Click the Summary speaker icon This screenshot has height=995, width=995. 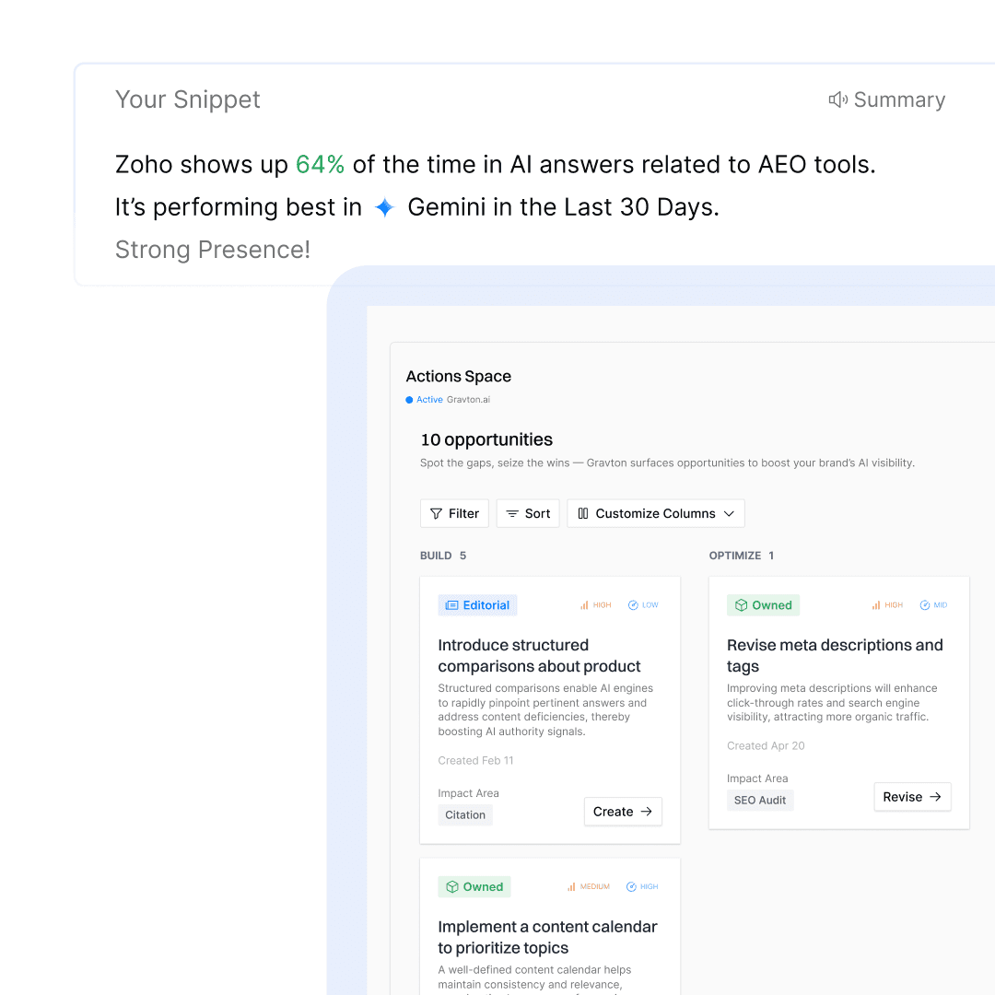[x=837, y=99]
